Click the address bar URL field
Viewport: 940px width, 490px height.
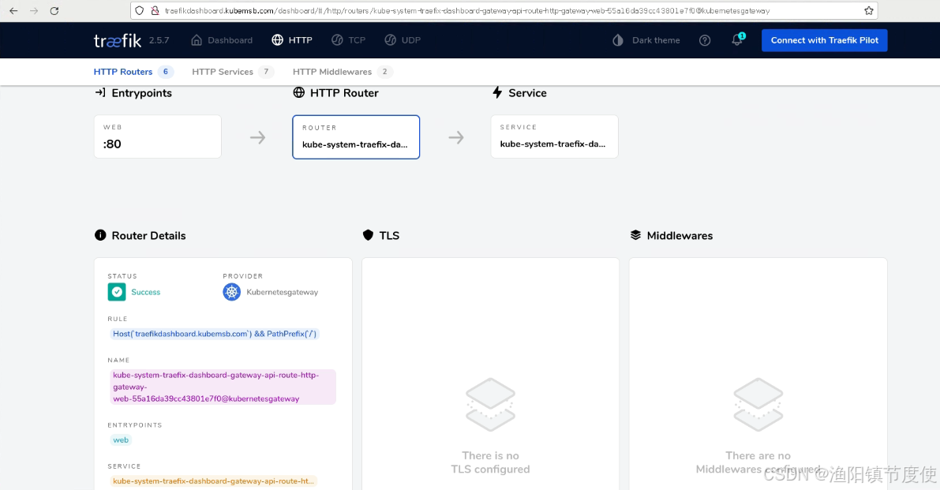coord(504,11)
